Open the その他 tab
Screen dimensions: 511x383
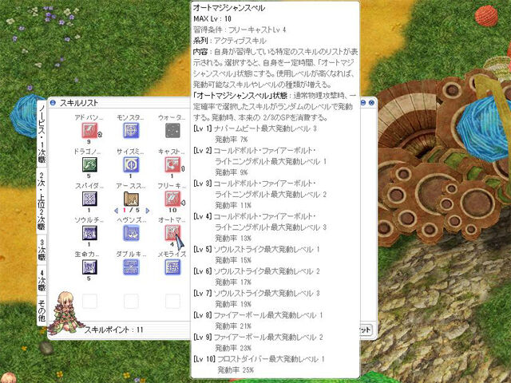42,310
